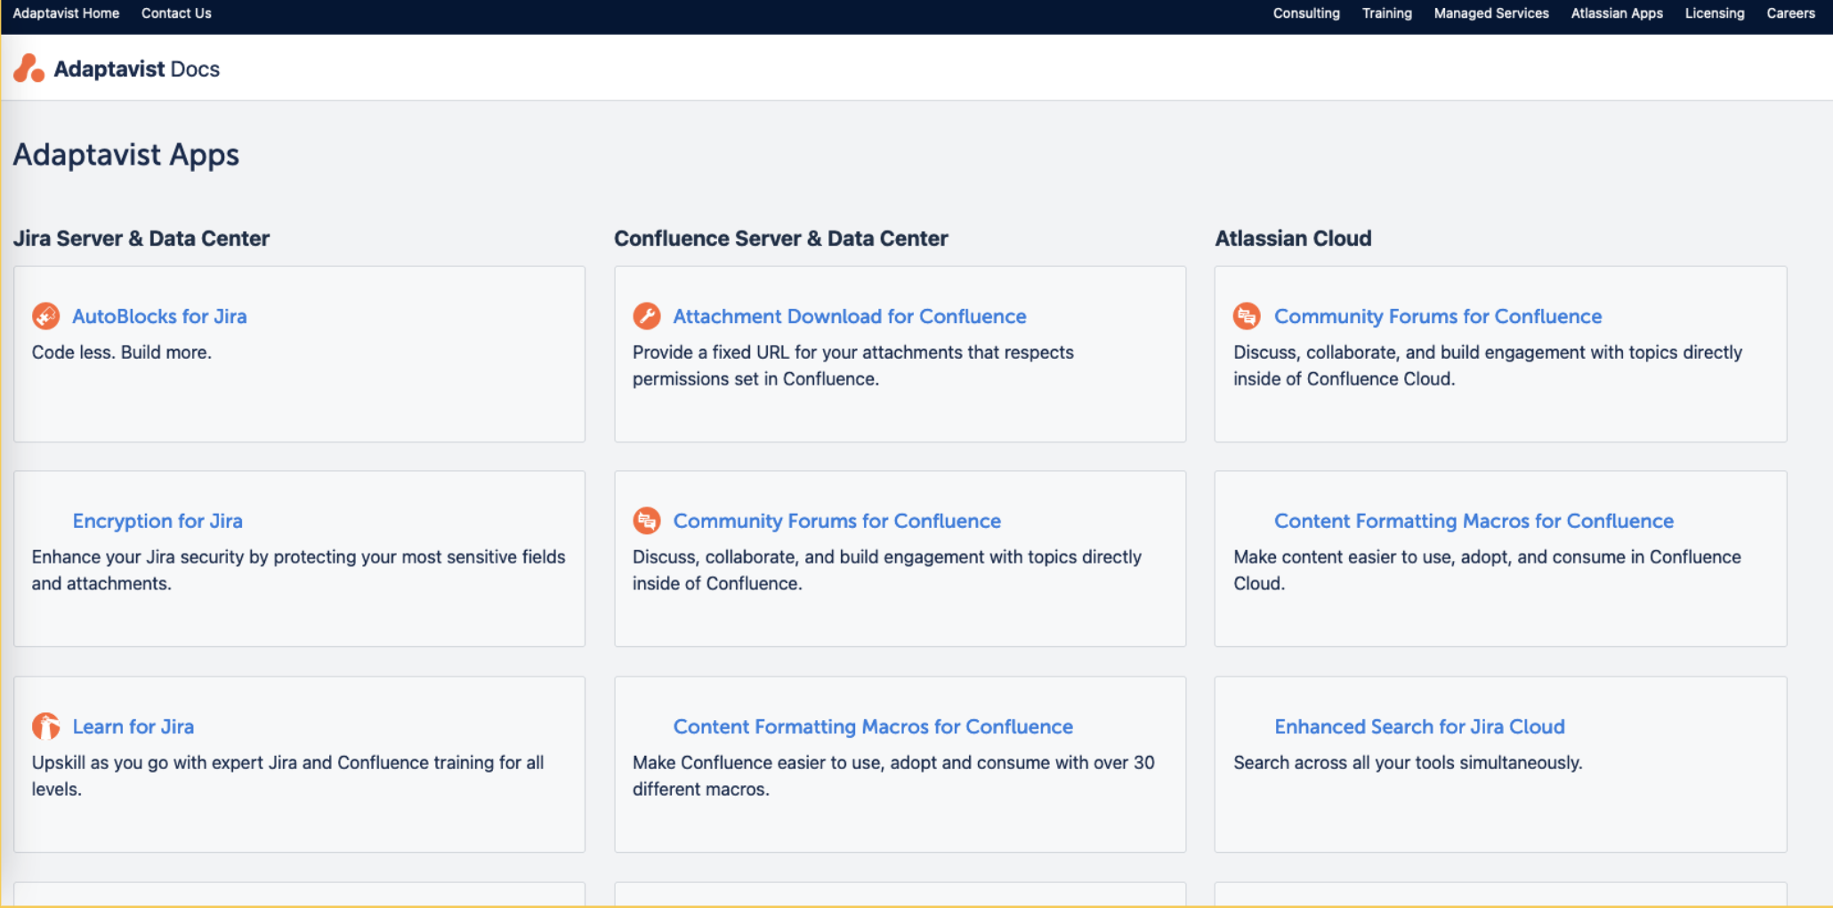
Task: Open the Learn for Jira link
Action: [x=133, y=726]
